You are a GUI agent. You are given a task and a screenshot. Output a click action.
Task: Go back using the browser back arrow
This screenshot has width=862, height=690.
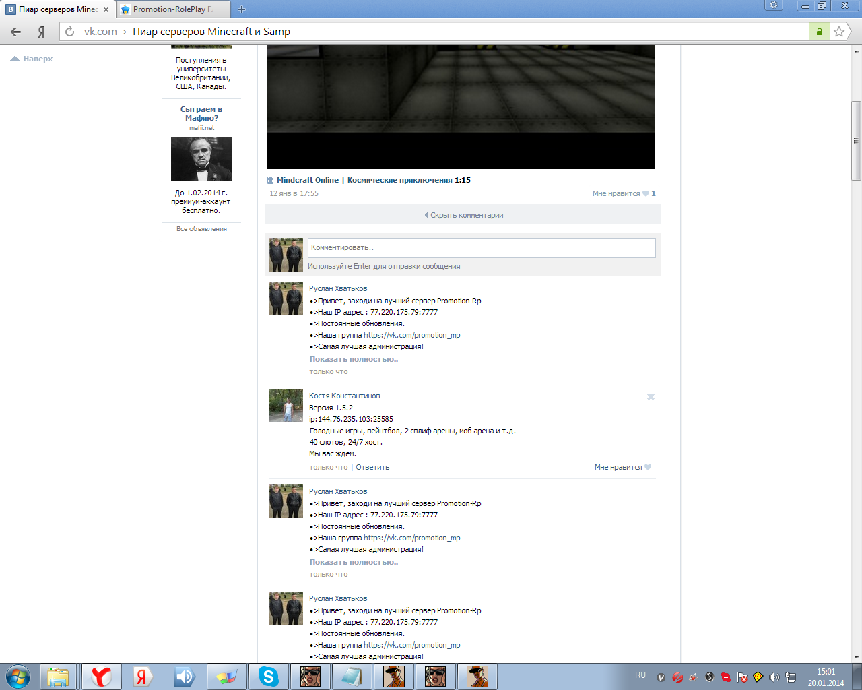(x=16, y=32)
